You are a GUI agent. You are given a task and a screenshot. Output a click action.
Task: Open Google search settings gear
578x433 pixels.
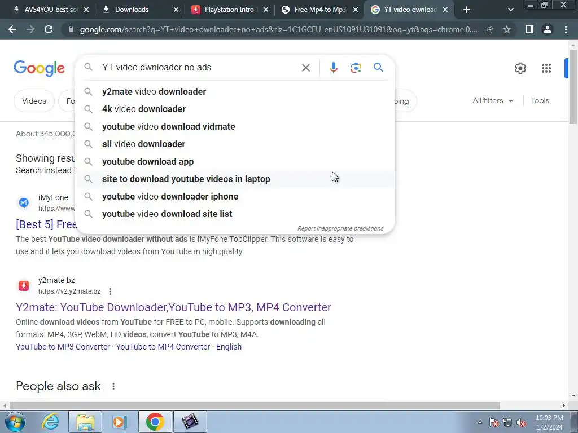click(520, 68)
